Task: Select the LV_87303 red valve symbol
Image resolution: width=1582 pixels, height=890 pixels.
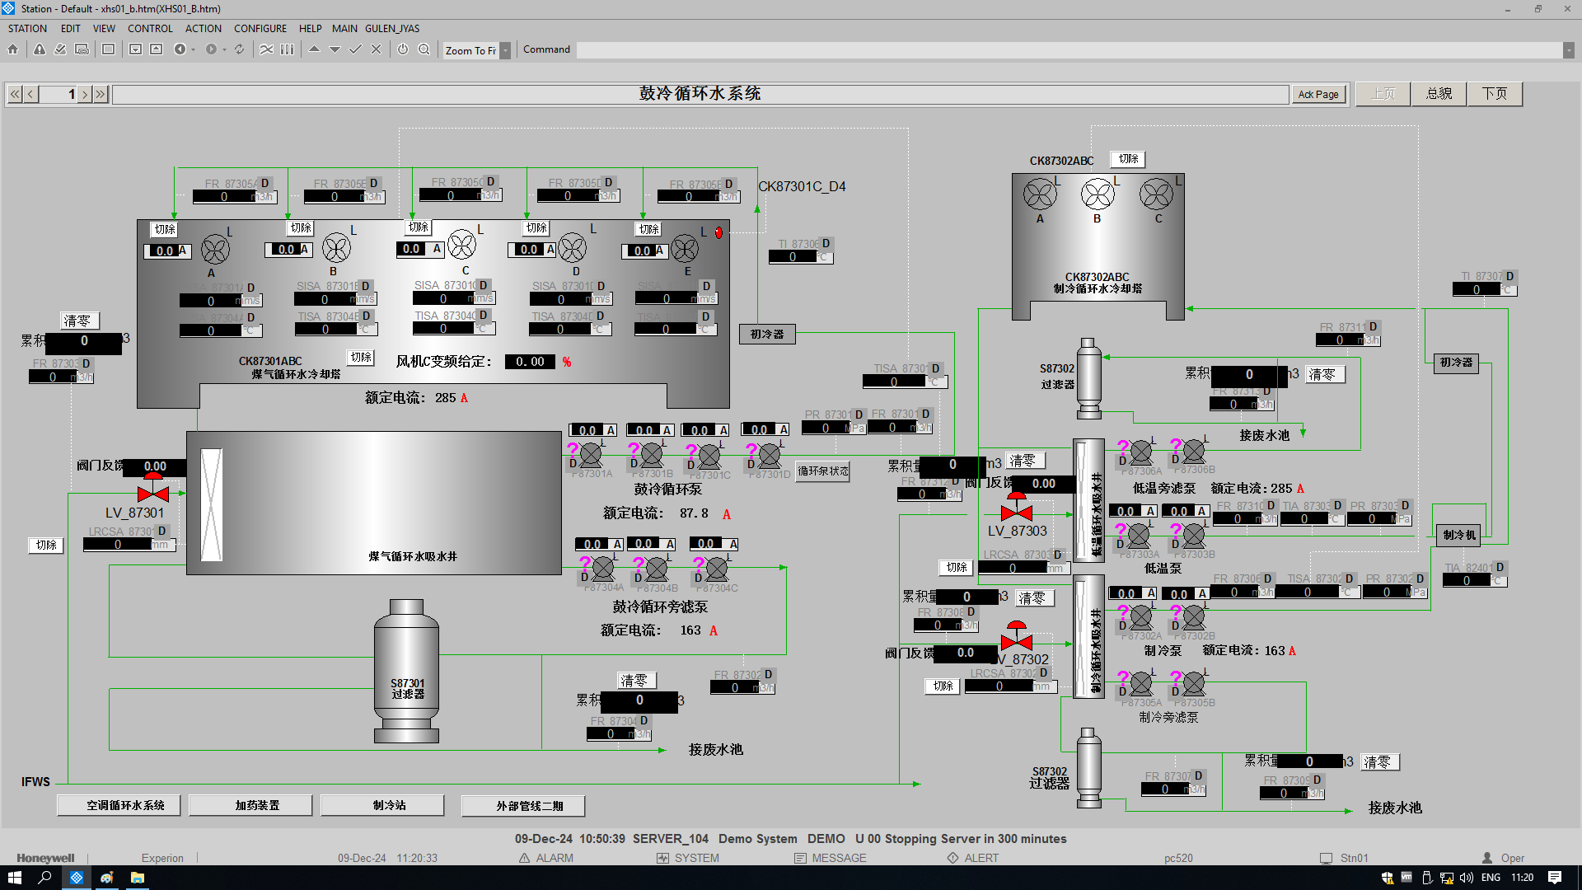Action: point(1017,508)
